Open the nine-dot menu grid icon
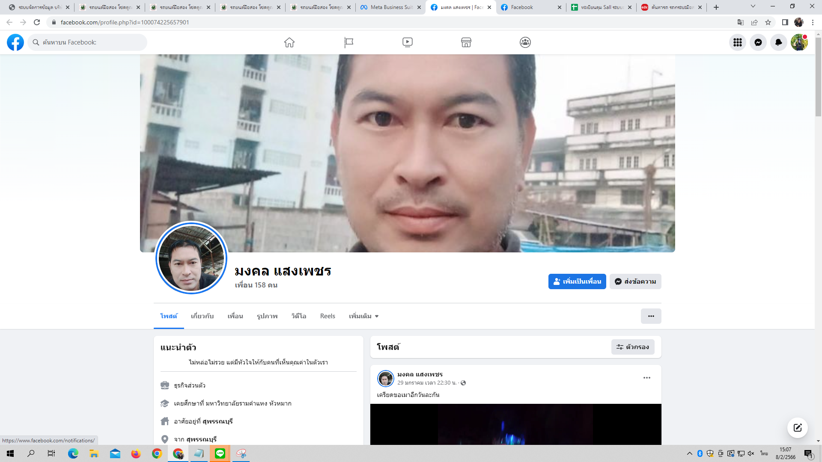The height and width of the screenshot is (462, 822). point(737,42)
